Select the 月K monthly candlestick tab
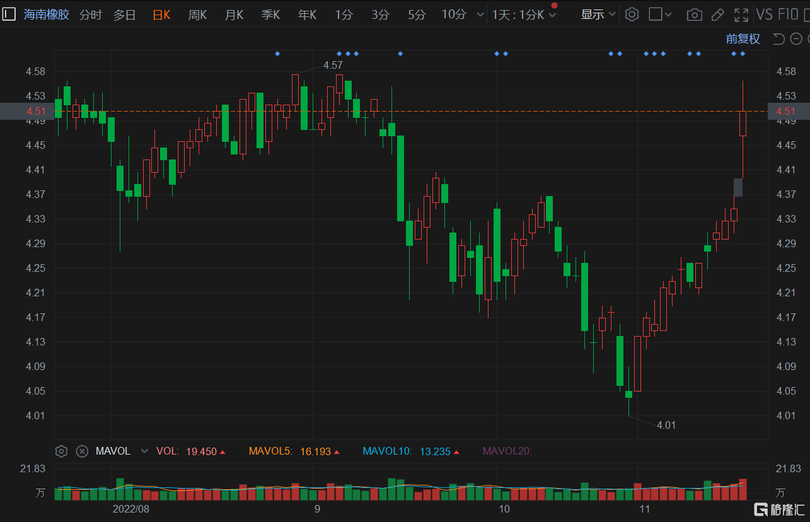Image resolution: width=810 pixels, height=522 pixels. pyautogui.click(x=234, y=14)
